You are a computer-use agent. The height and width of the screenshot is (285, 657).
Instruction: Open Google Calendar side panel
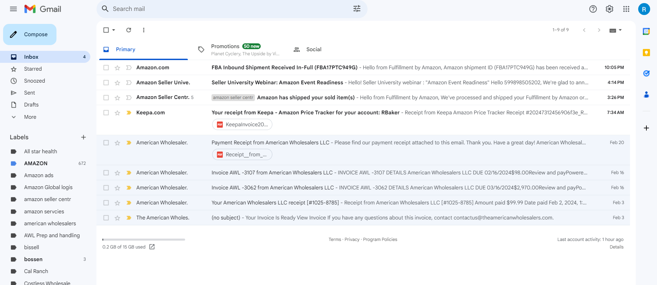pyautogui.click(x=646, y=31)
